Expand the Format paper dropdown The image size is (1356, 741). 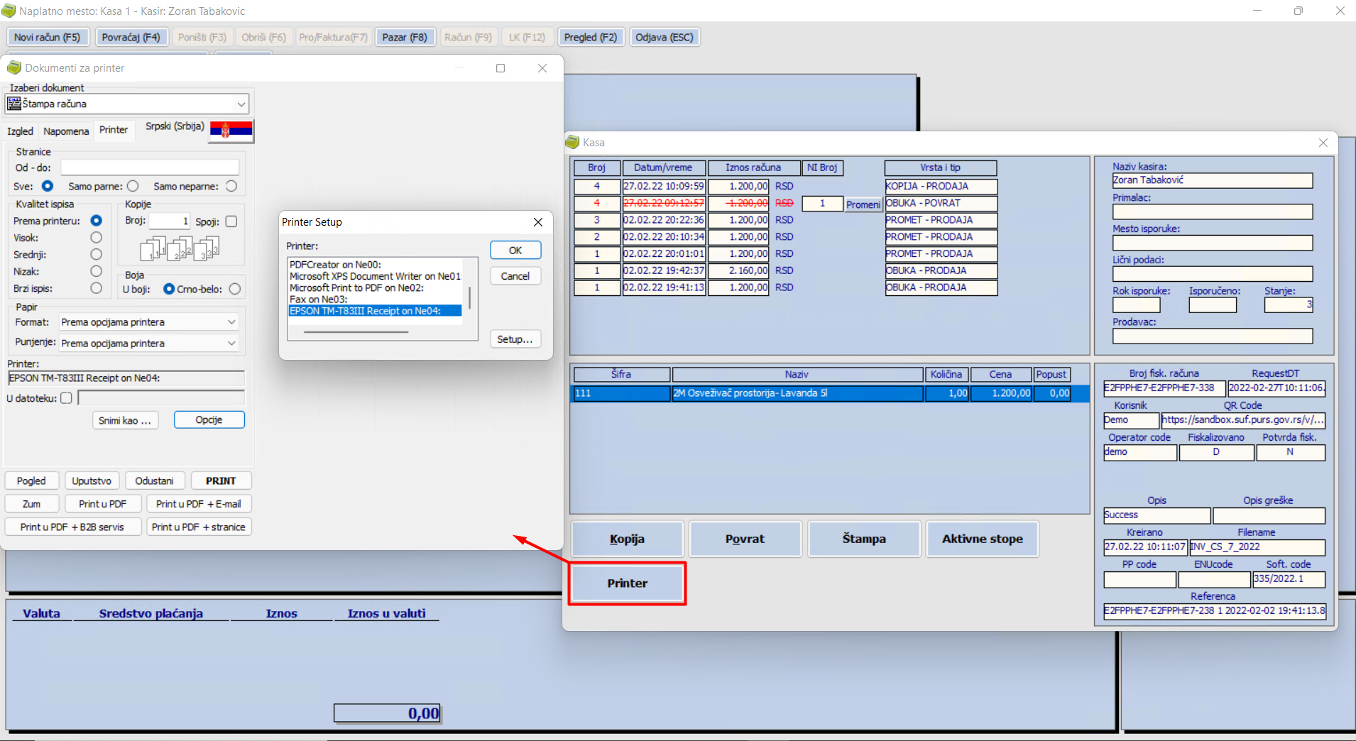coord(231,322)
